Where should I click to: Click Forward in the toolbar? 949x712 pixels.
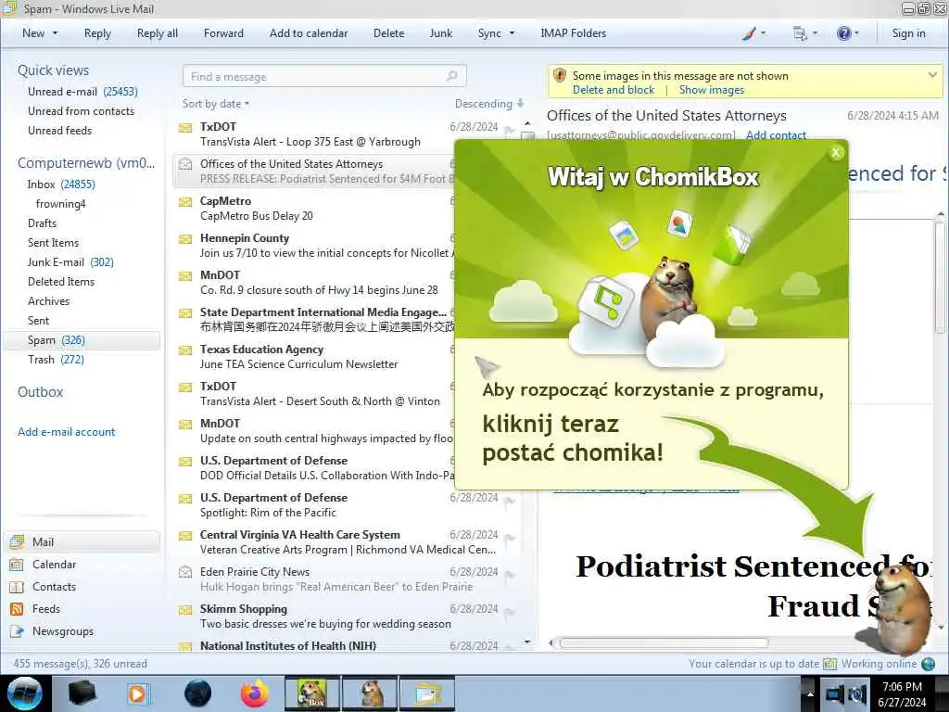(x=223, y=33)
